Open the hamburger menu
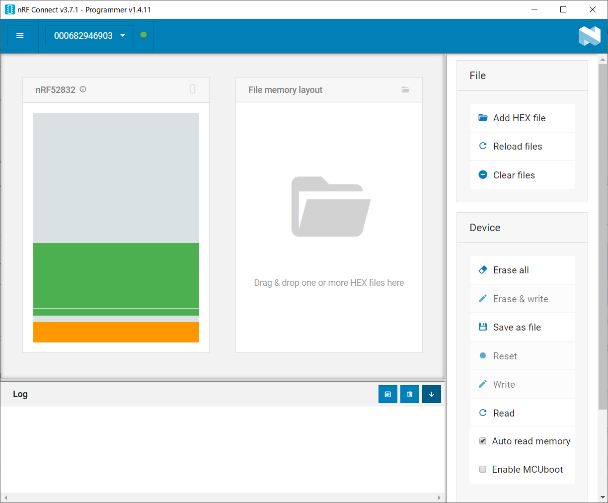Viewport: 608px width, 503px height. click(x=20, y=36)
